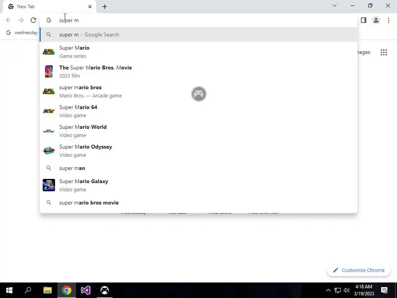
Task: Open Windows taskbar search
Action: 28,290
